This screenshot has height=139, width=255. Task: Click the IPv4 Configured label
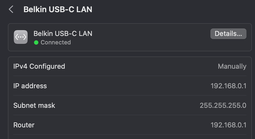39,66
